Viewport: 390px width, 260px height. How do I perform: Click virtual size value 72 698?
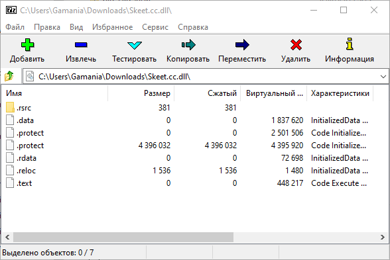click(x=292, y=158)
